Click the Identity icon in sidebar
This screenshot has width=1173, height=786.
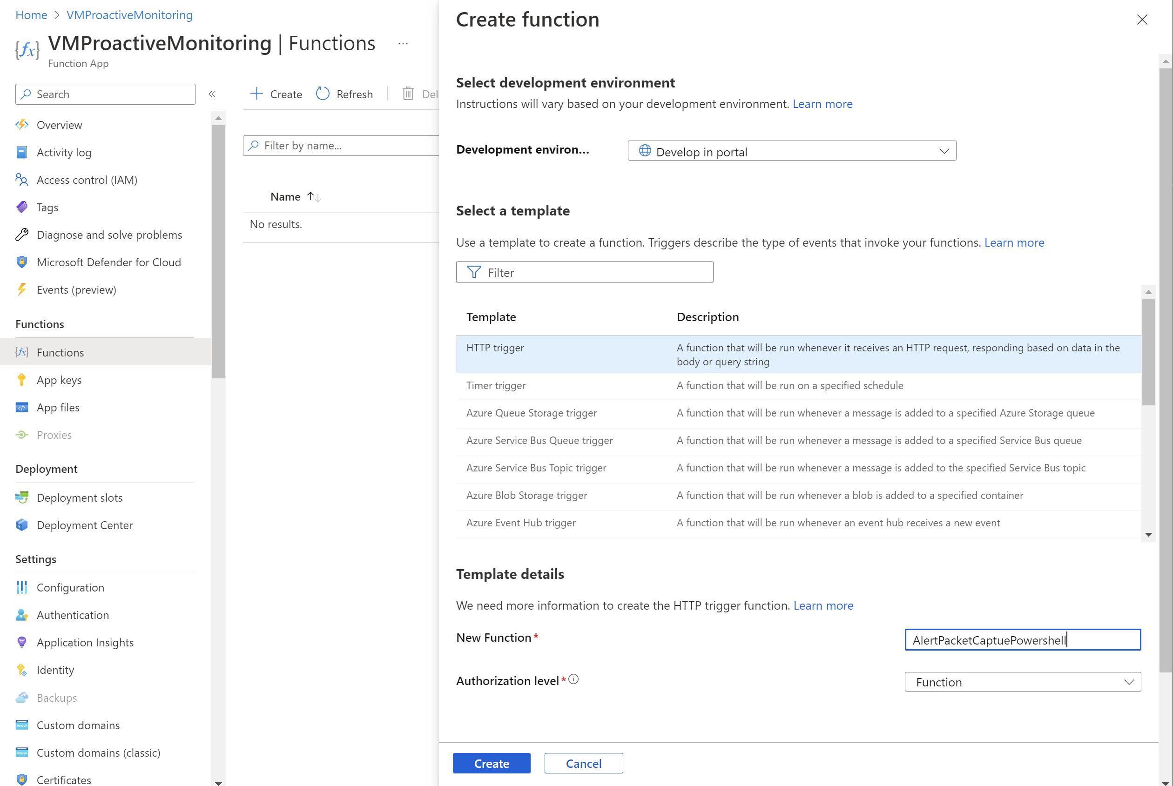pyautogui.click(x=23, y=669)
